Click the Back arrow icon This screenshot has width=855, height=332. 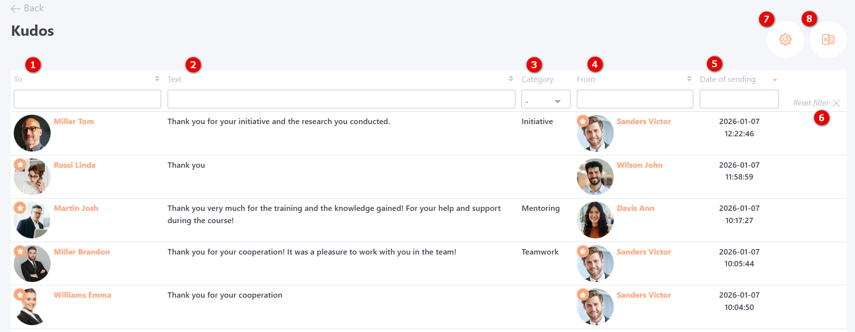tap(16, 8)
